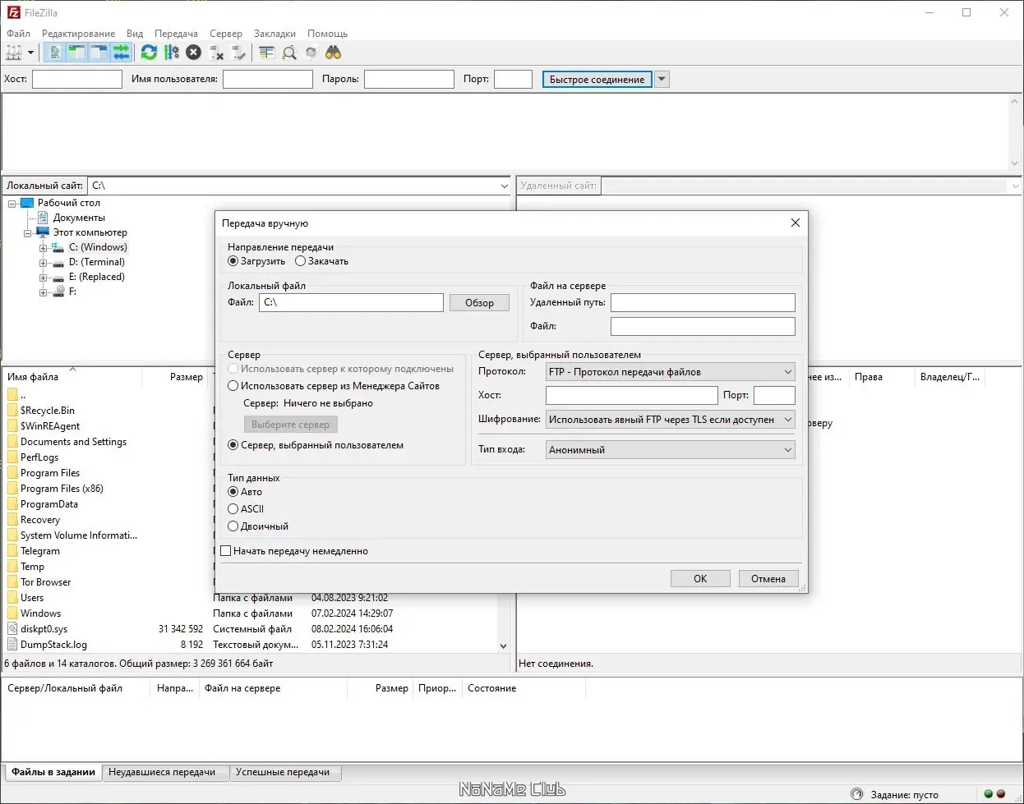Screen dimensions: 1024x804
Task: Select the Закачать radio button
Action: tap(301, 261)
